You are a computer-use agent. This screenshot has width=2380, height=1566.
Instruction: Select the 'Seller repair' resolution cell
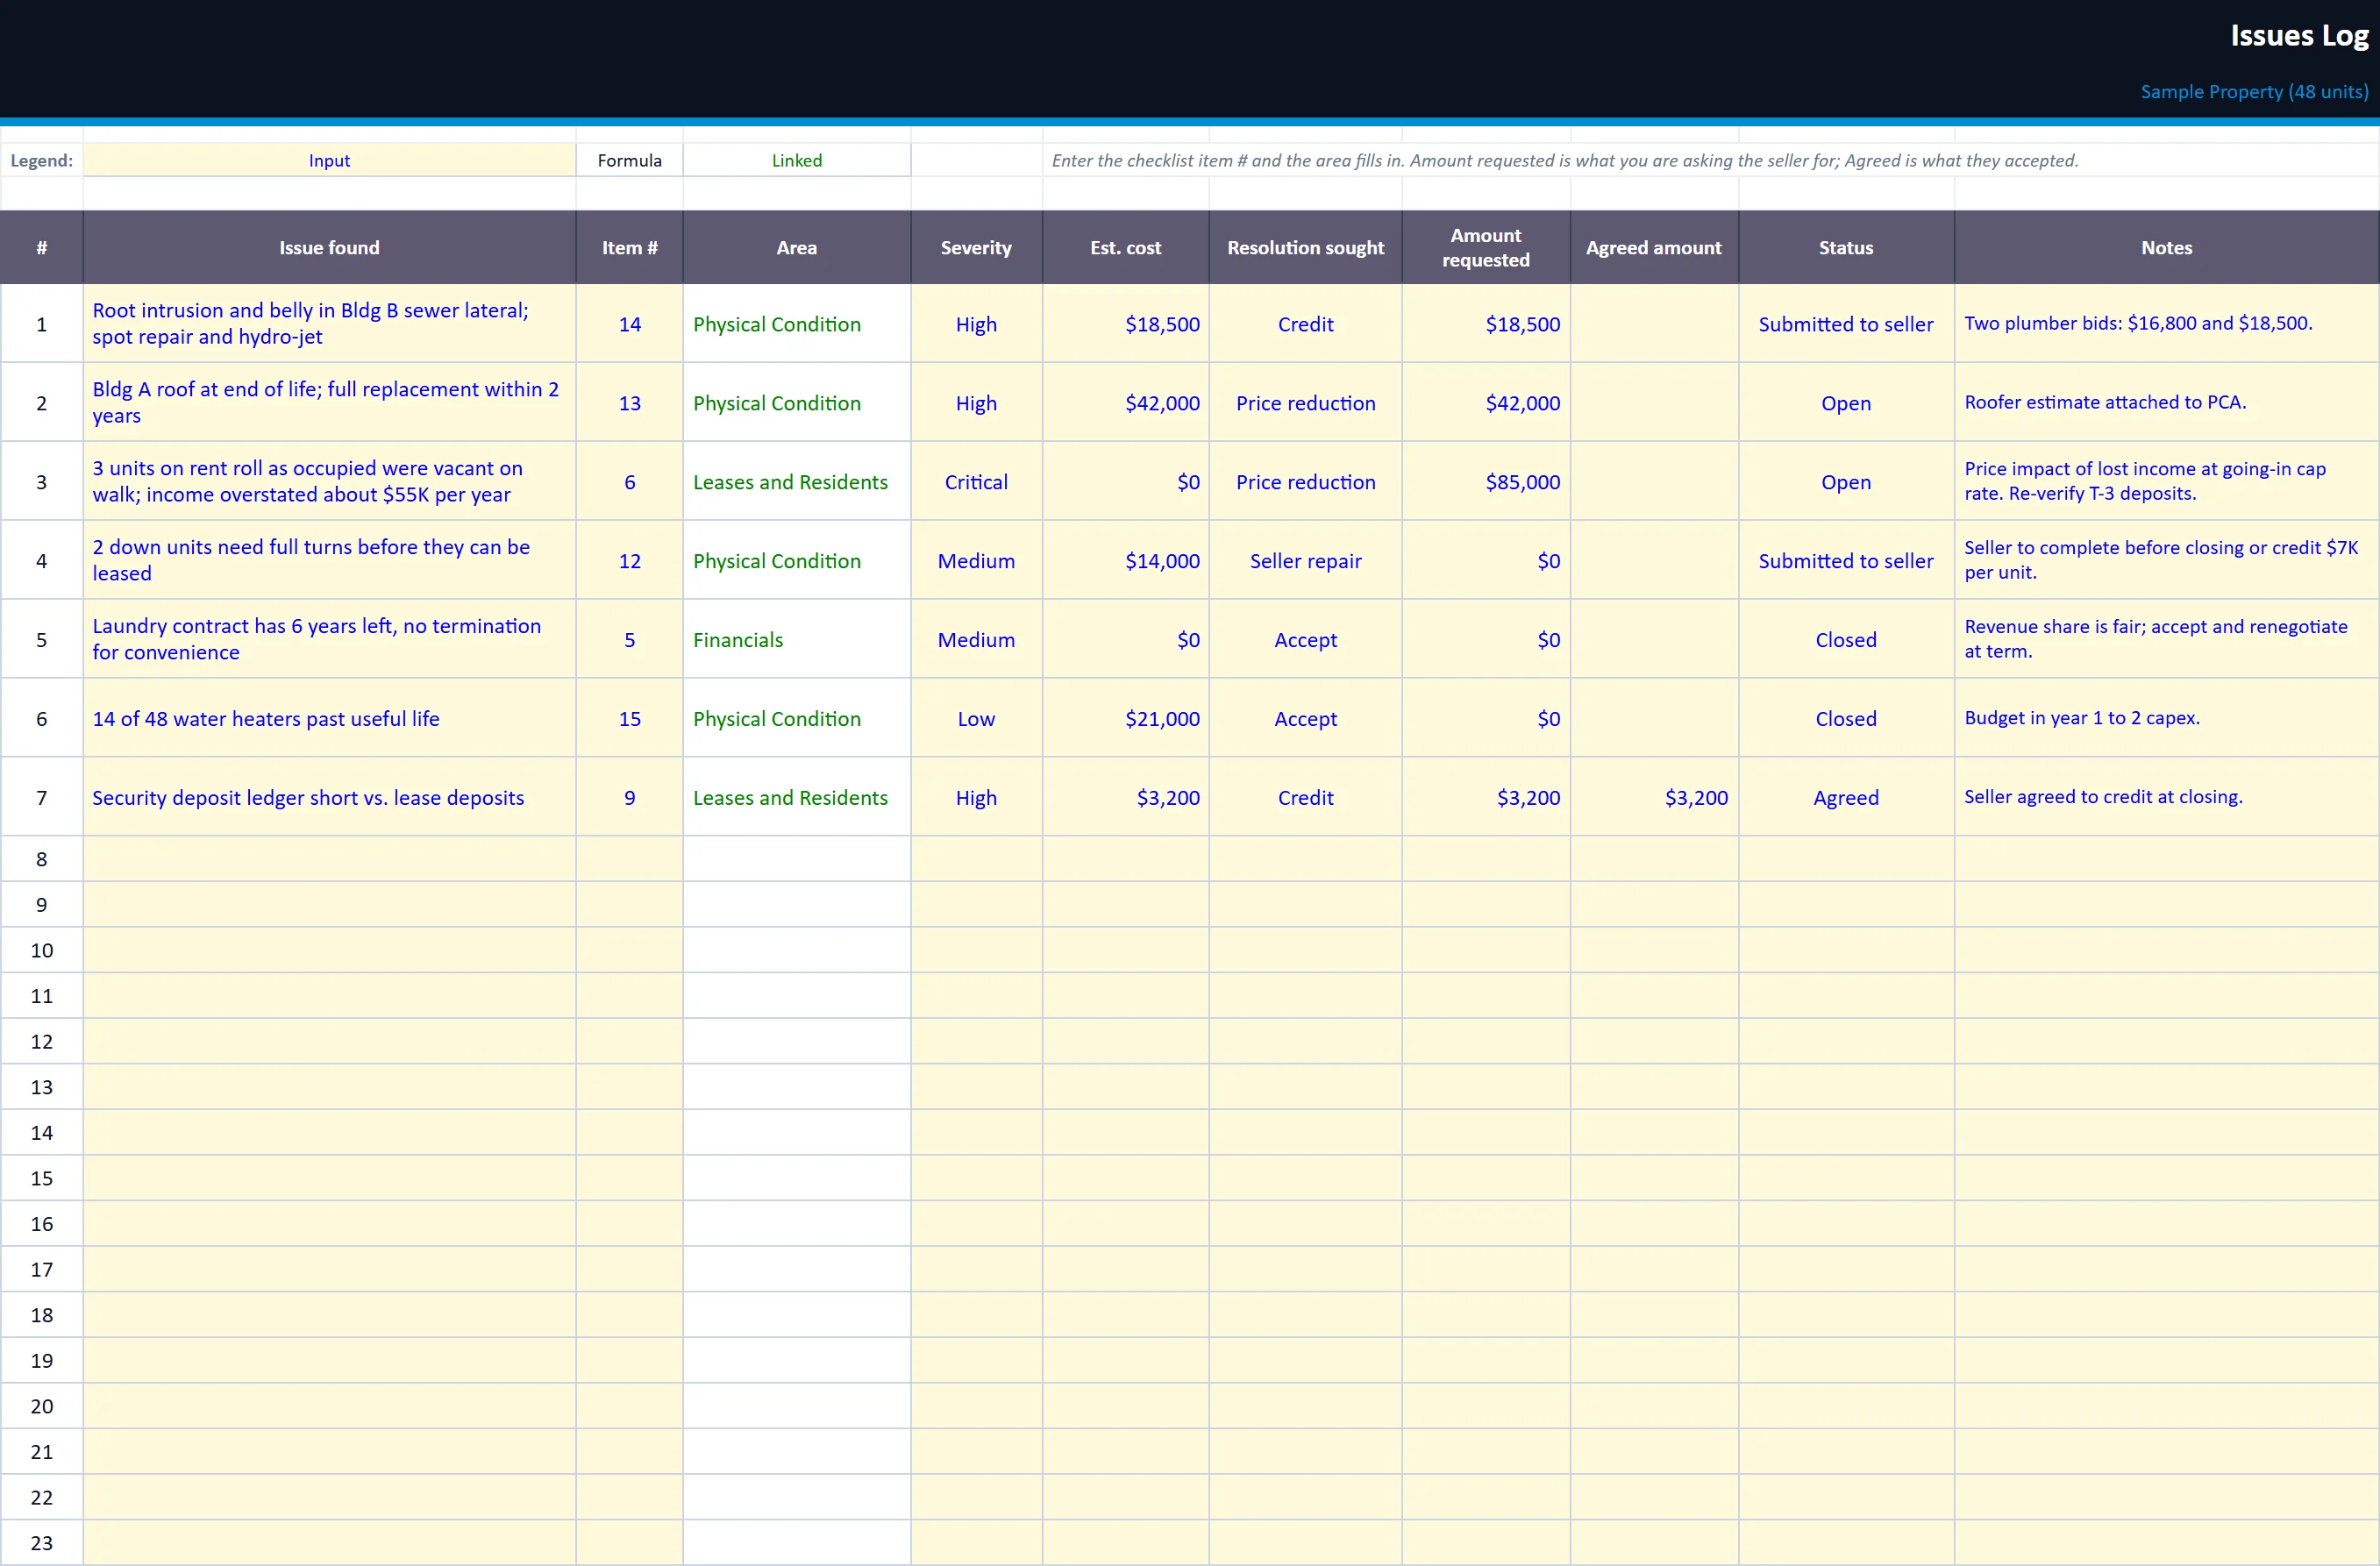[x=1305, y=561]
